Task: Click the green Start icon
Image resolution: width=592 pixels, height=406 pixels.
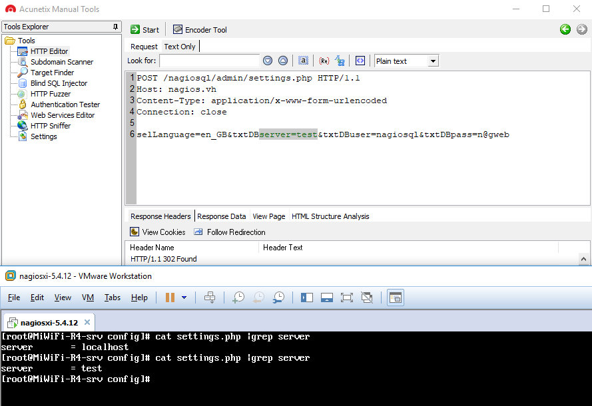Action: click(135, 29)
